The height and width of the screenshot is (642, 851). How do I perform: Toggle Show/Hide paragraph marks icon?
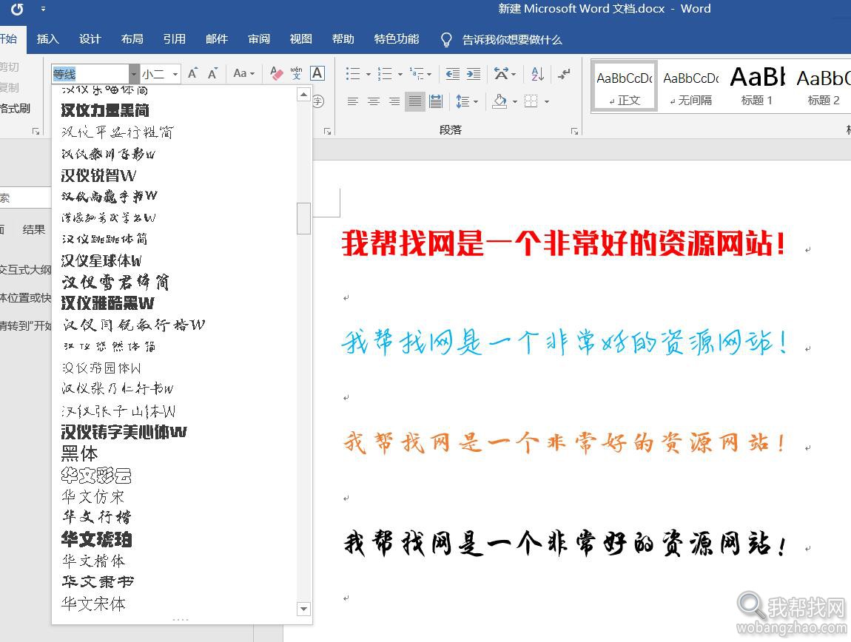(565, 74)
